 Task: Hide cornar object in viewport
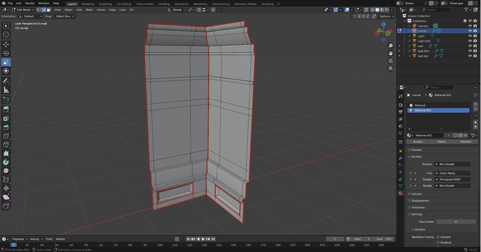pyautogui.click(x=470, y=31)
